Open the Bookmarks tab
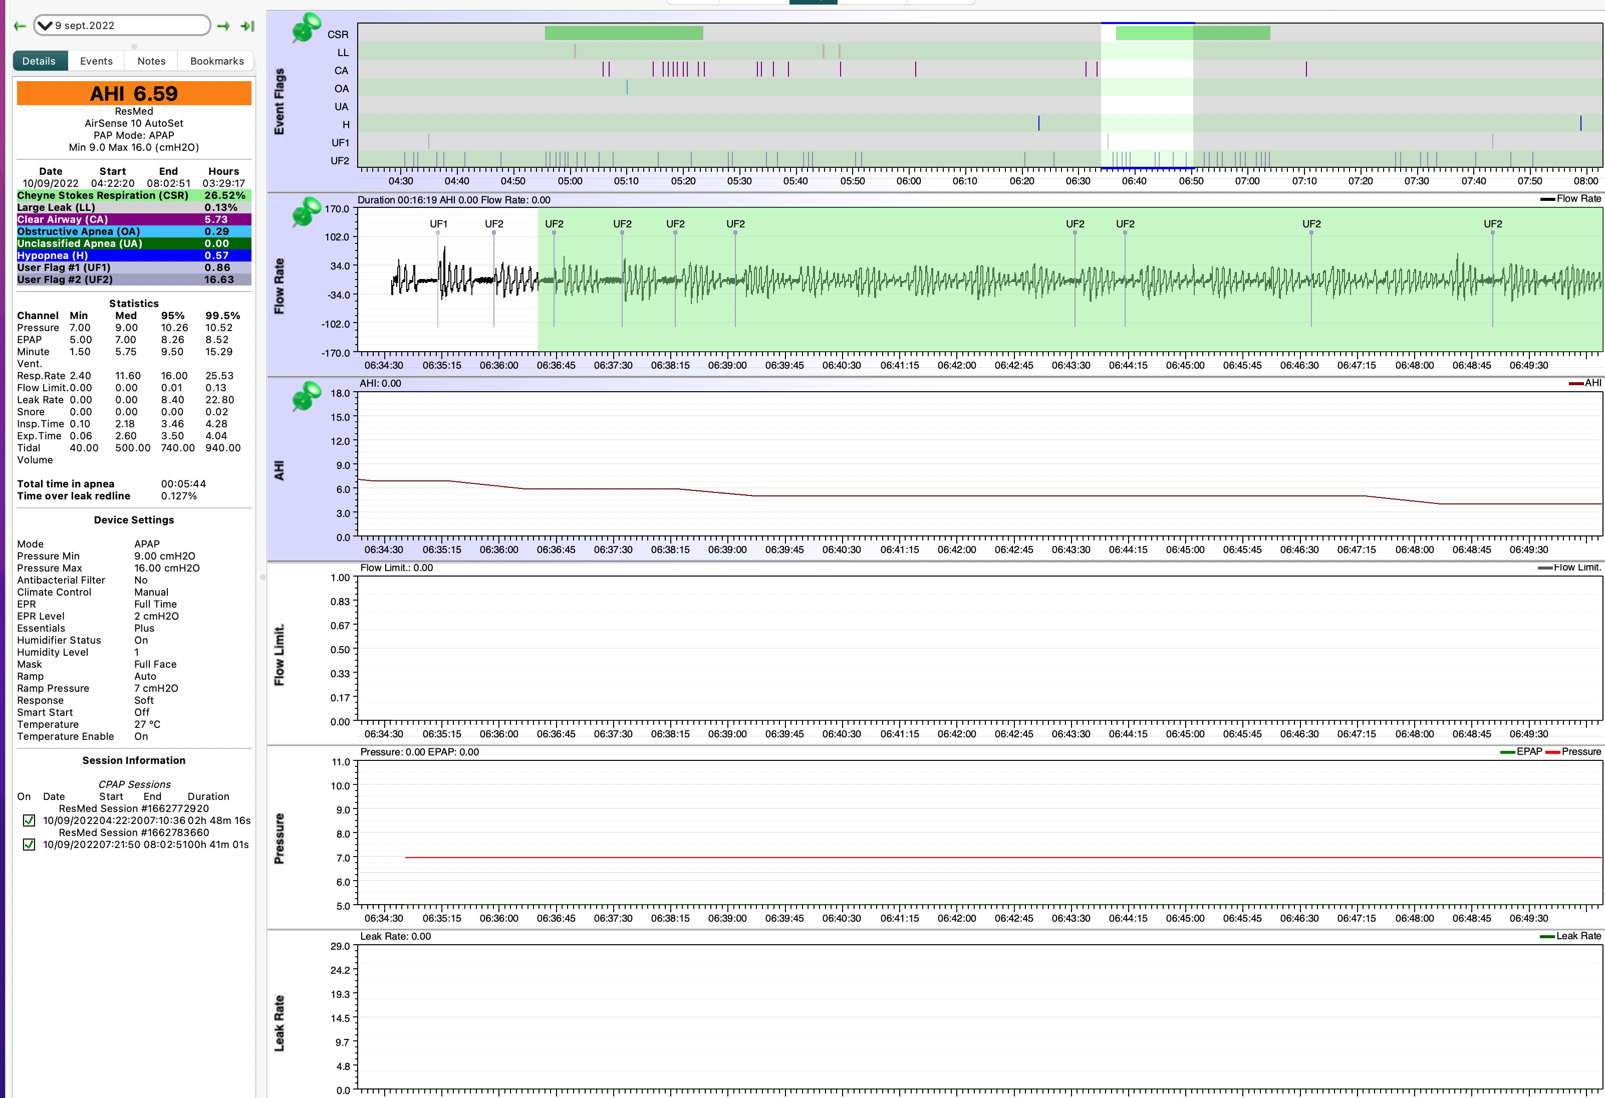The height and width of the screenshot is (1098, 1605). tap(217, 61)
